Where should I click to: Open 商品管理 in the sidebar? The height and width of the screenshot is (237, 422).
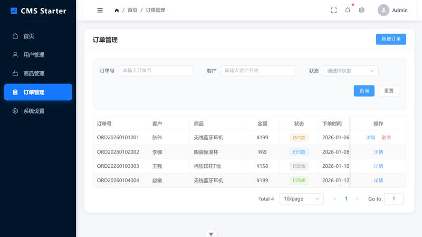(x=38, y=73)
